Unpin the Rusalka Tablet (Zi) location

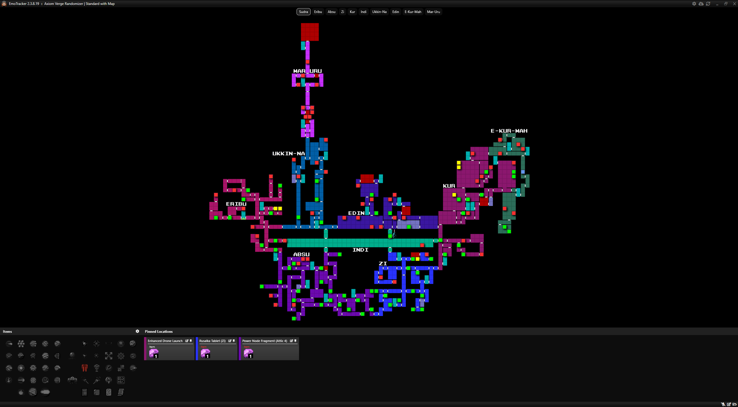coord(234,341)
